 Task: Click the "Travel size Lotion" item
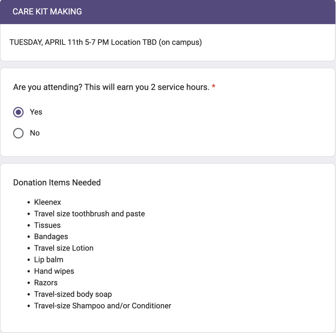tap(64, 248)
